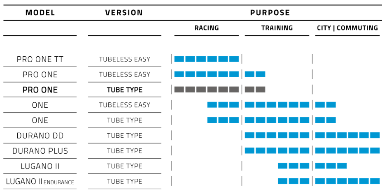The height and width of the screenshot is (194, 387).
Task: Click LUGANO II ENDURANCE's city commuting bar
Action: coord(347,181)
